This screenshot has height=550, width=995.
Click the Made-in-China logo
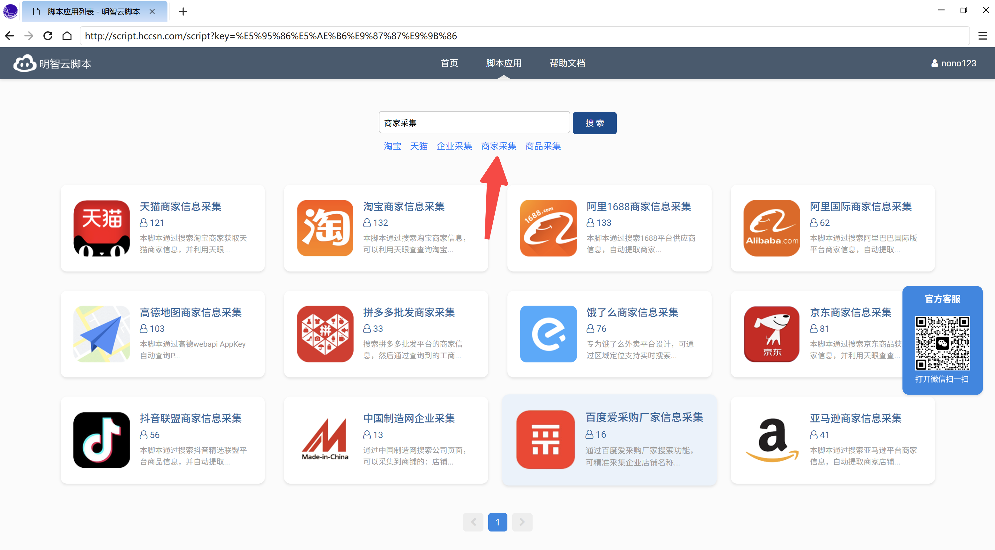[325, 440]
